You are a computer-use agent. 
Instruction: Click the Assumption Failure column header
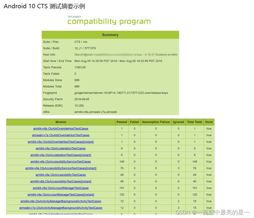pos(156,122)
